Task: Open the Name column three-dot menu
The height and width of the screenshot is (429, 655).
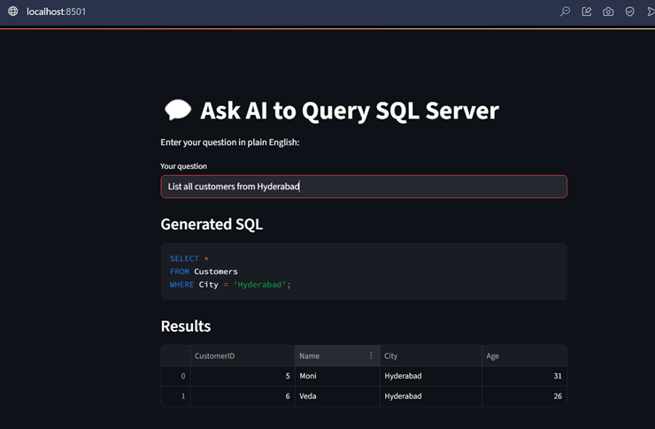Action: click(x=371, y=356)
